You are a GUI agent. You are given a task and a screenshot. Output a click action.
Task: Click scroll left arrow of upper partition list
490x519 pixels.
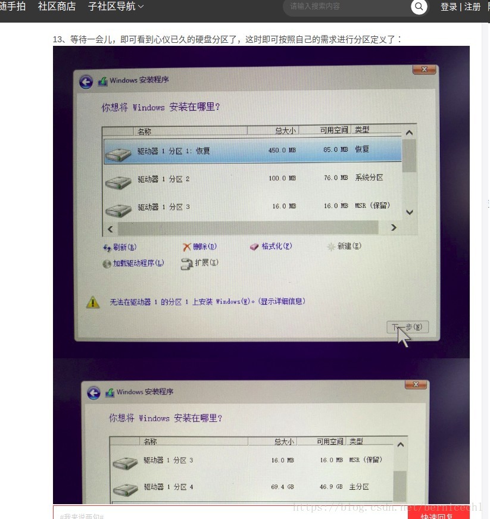tap(110, 229)
